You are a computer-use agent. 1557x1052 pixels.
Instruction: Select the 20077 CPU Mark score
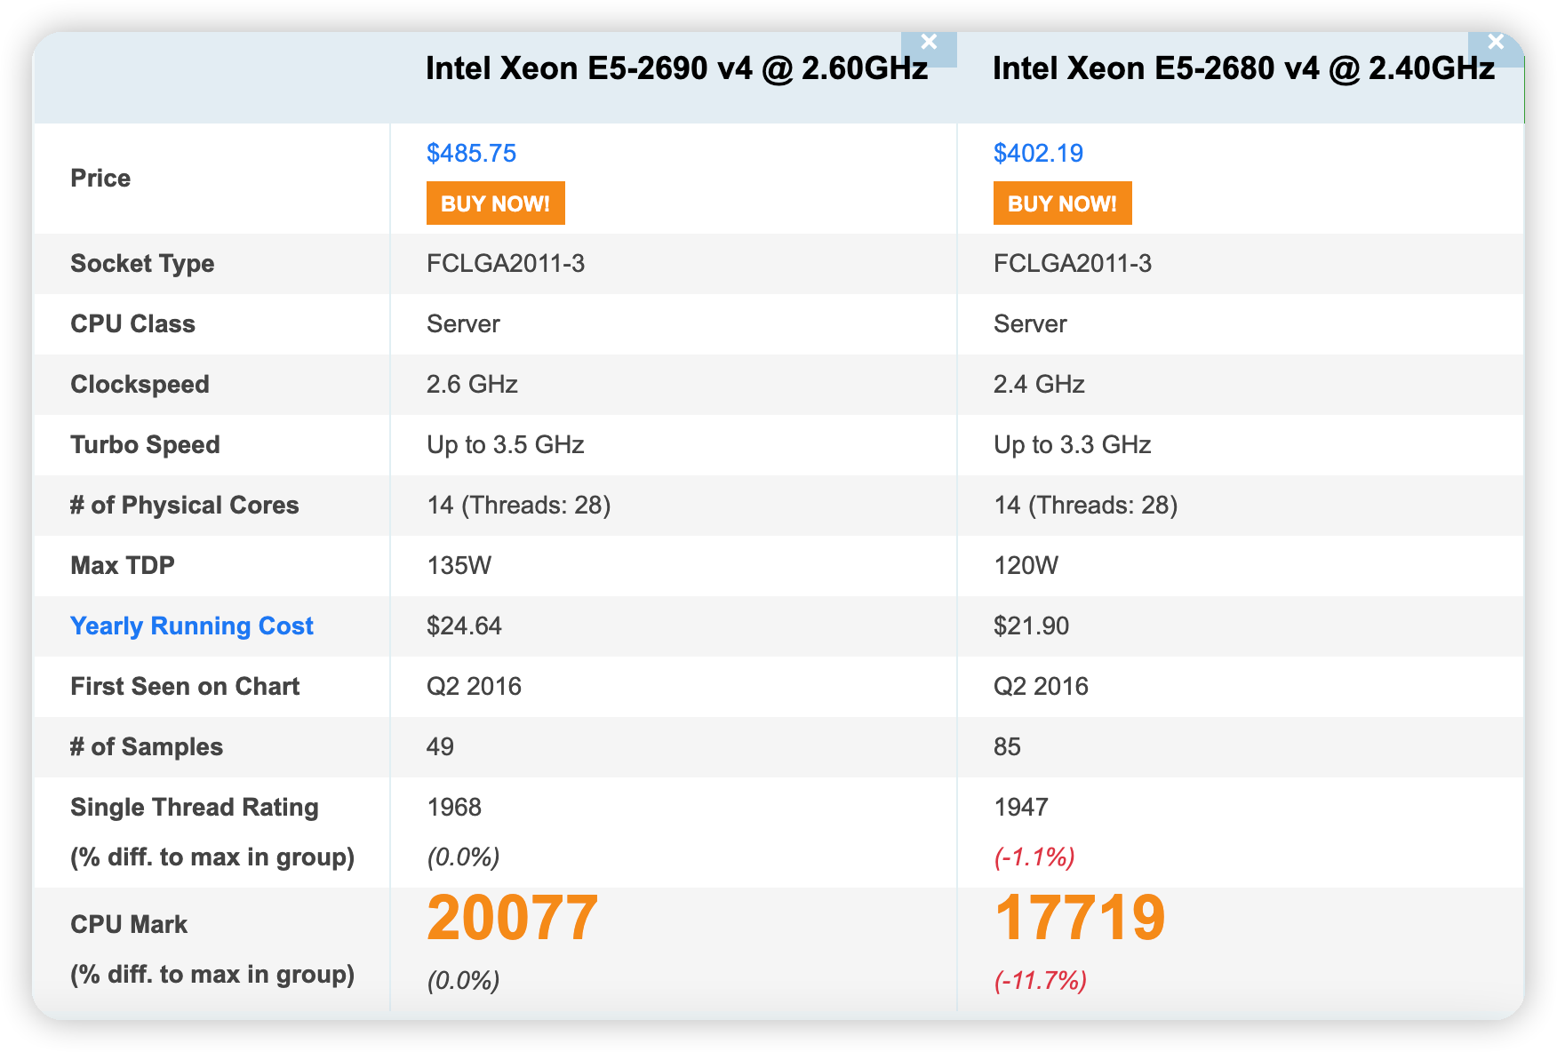512,918
